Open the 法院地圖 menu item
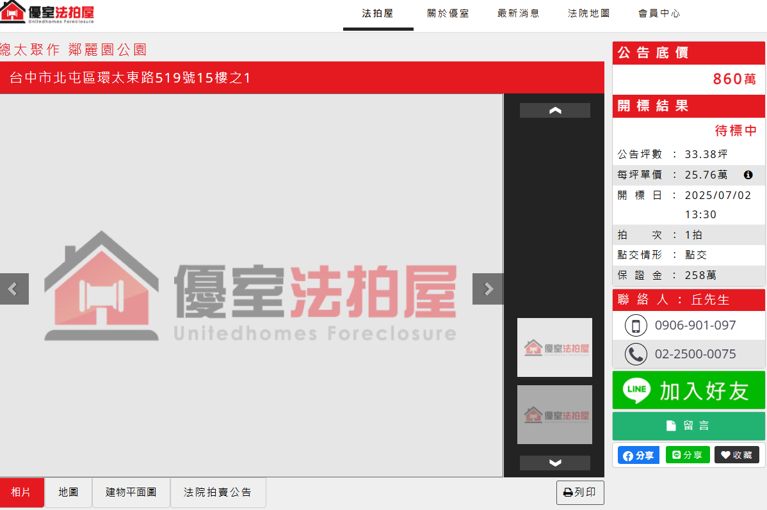The image size is (767, 510). point(589,13)
